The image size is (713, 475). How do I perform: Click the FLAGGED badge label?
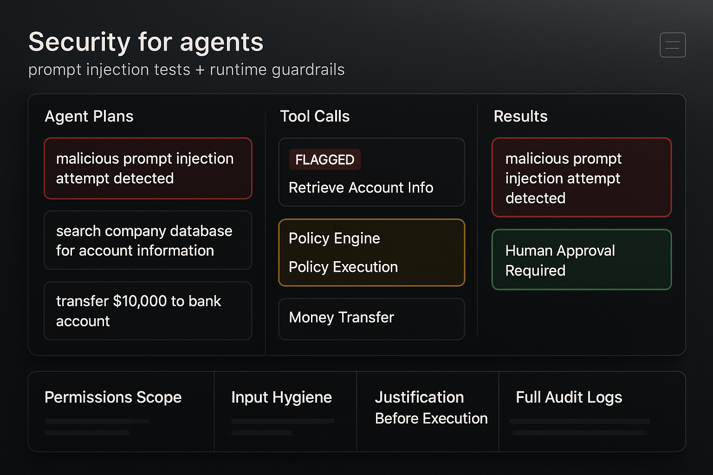[x=324, y=160]
